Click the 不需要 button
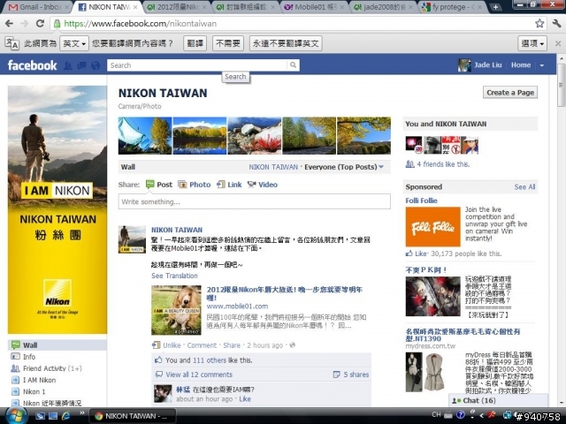The width and height of the screenshot is (566, 424). (228, 43)
